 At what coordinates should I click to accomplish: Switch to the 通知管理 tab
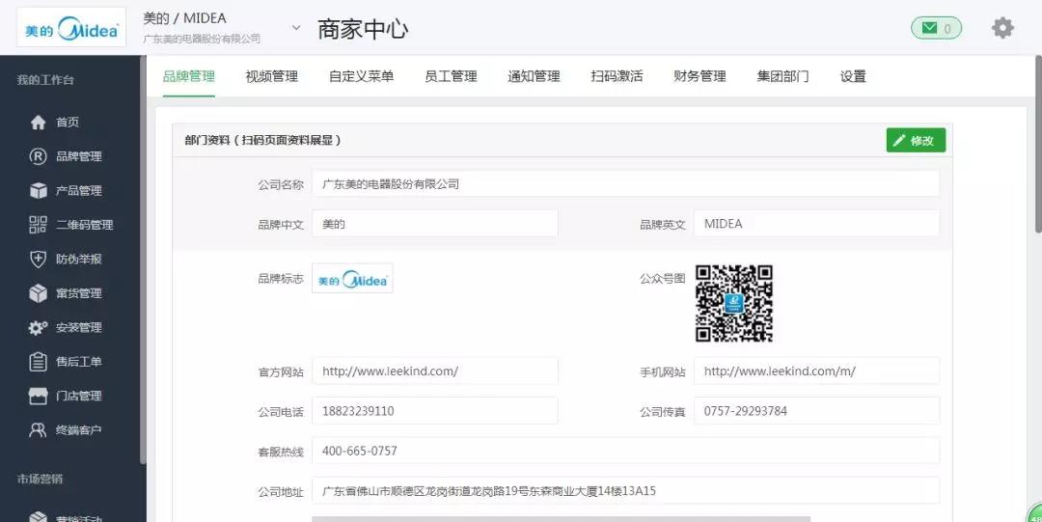534,76
